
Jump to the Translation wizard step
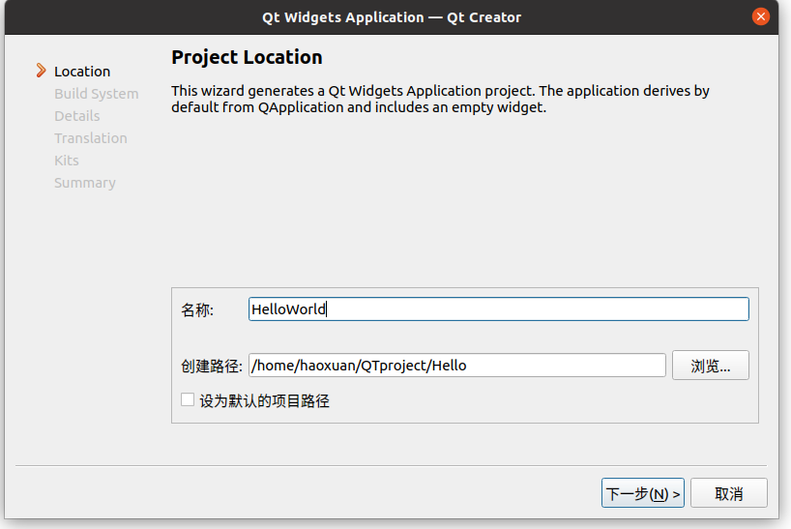[90, 138]
